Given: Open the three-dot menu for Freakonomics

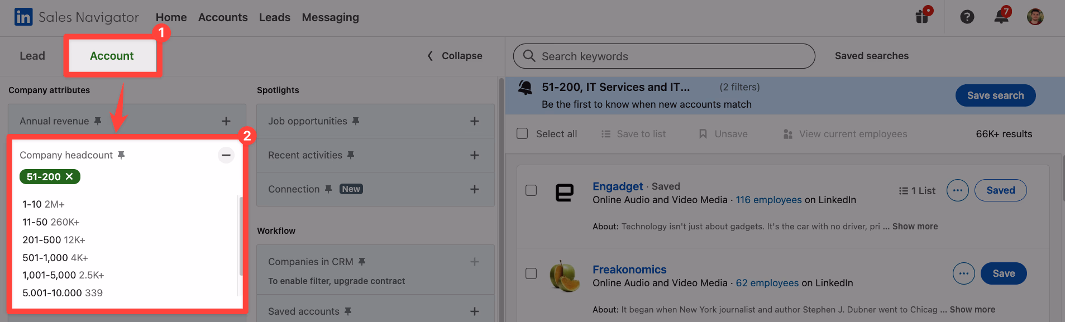Looking at the screenshot, I should coord(964,273).
